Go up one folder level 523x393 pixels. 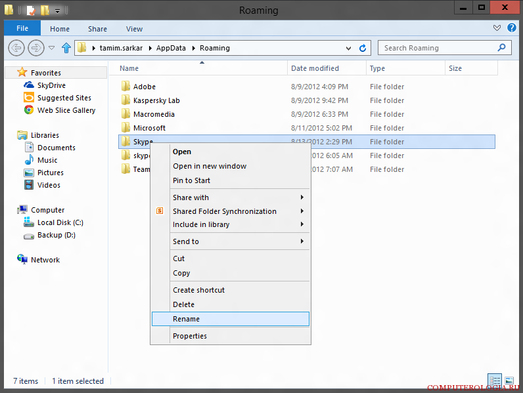click(66, 48)
